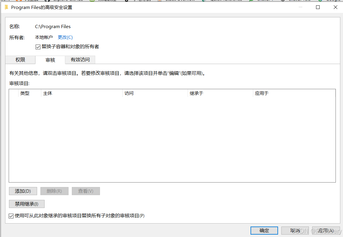Screen dimensions: 343x237
Task: Cancel with the 取消 button
Action: tap(295, 231)
